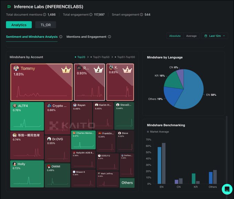Viewport: 234px width, 199px height.
Task: Select the Analytics button
Action: (19, 25)
